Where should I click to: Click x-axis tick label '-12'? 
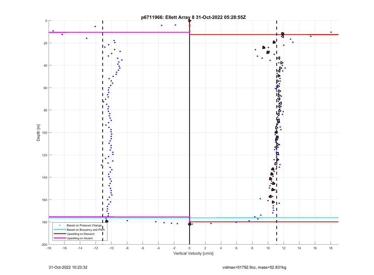click(x=96, y=248)
